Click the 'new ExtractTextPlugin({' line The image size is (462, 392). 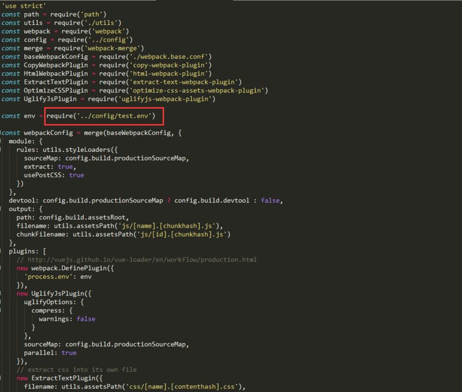coord(59,378)
